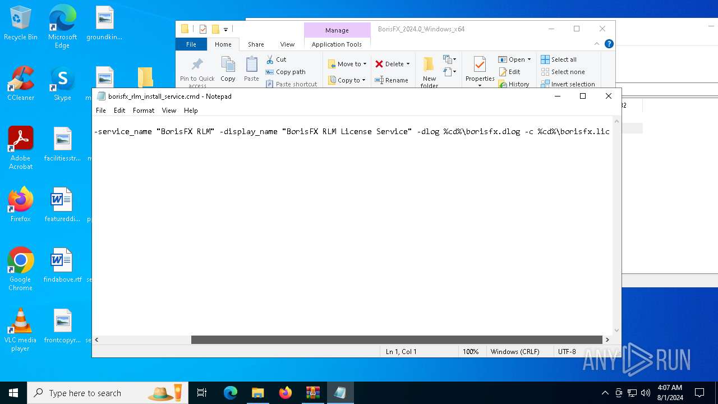
Task: Click Cut in Explorer ribbon
Action: (276, 59)
